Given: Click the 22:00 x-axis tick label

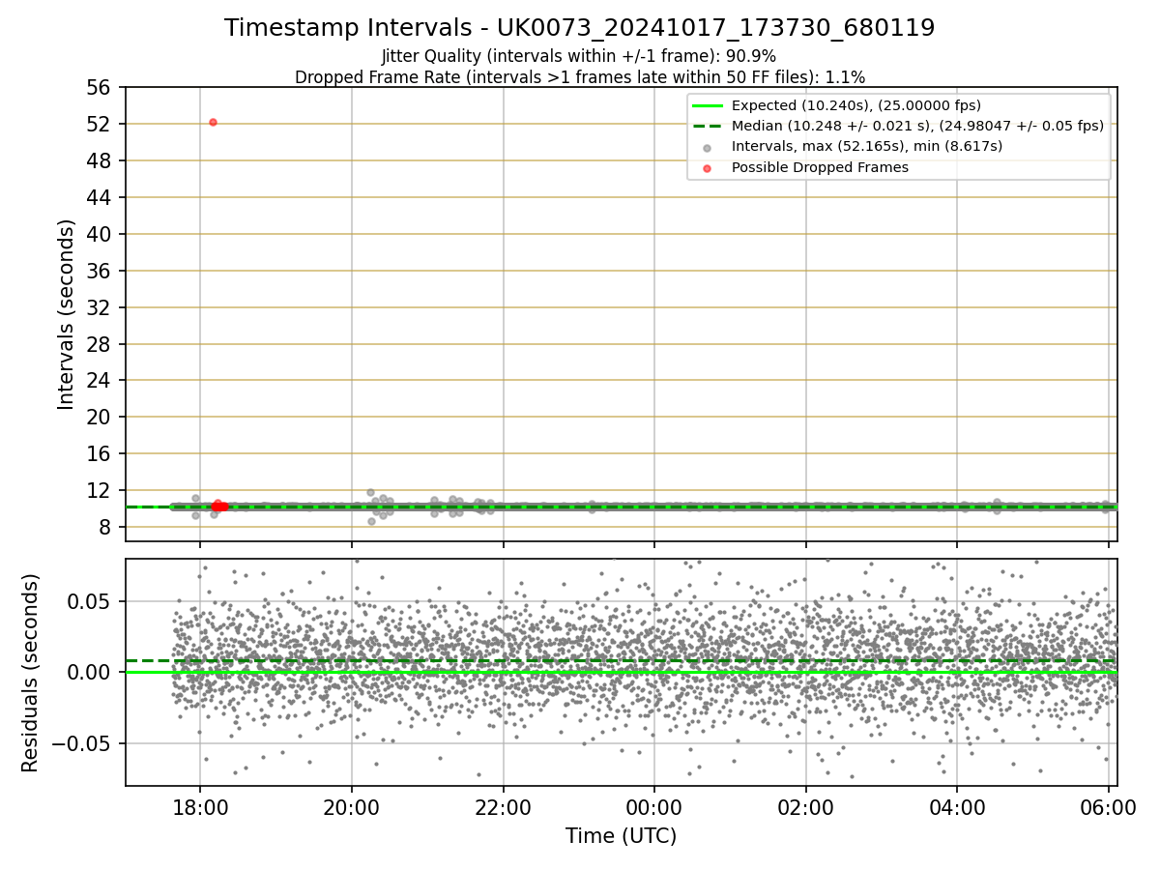Looking at the screenshot, I should (503, 807).
